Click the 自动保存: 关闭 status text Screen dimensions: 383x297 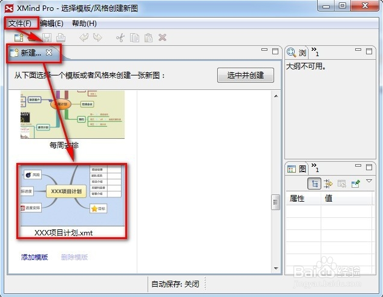(x=175, y=284)
